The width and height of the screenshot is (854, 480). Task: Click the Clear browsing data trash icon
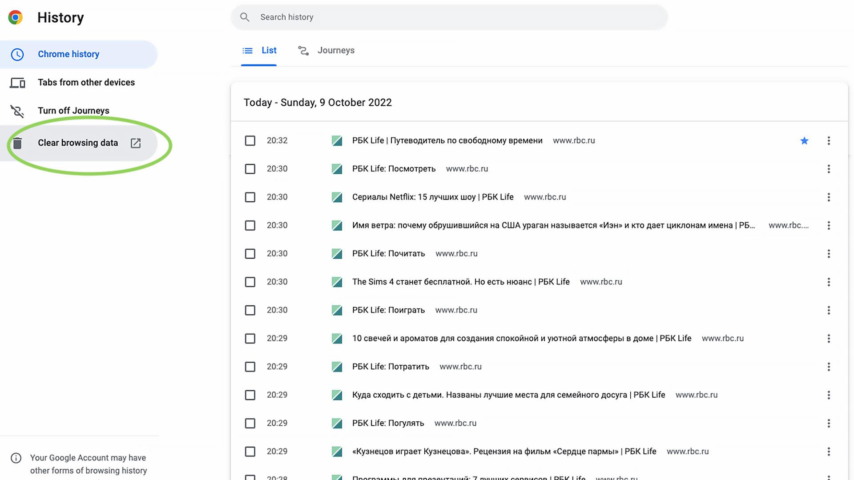[x=16, y=142]
